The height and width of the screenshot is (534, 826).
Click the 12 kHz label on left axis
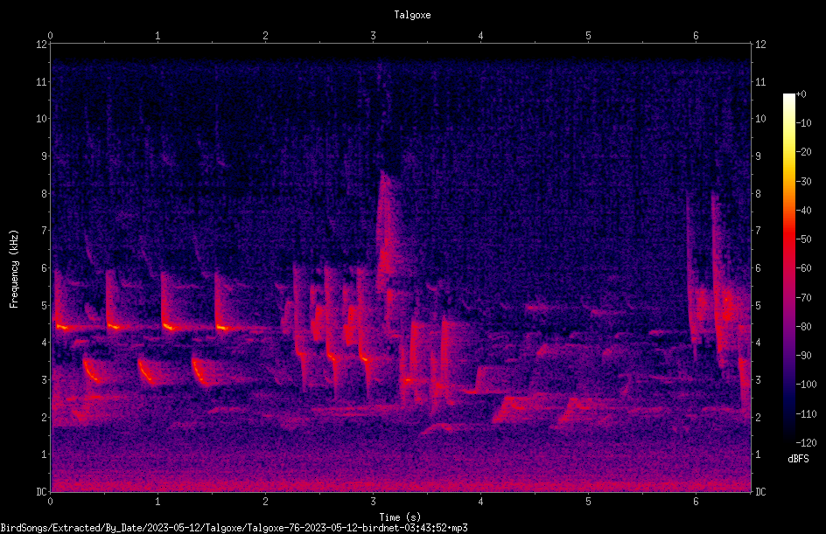pyautogui.click(x=42, y=45)
